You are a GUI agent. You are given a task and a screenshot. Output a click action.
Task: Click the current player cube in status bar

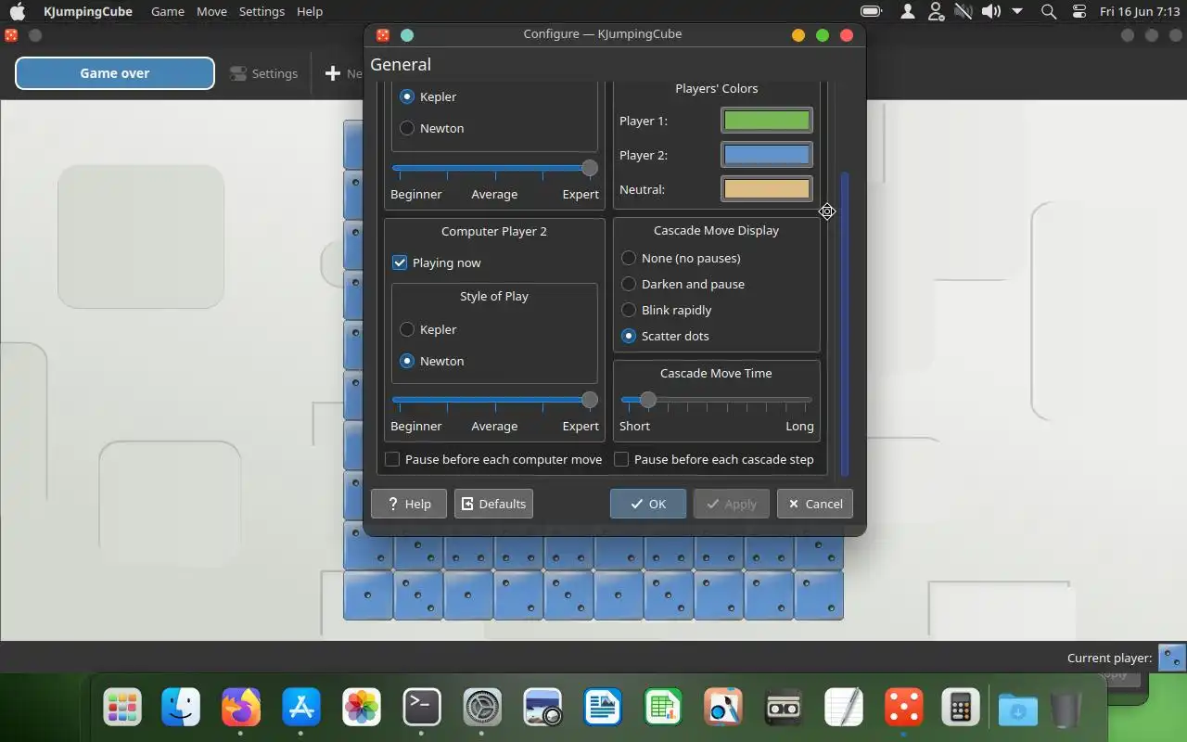tap(1172, 658)
